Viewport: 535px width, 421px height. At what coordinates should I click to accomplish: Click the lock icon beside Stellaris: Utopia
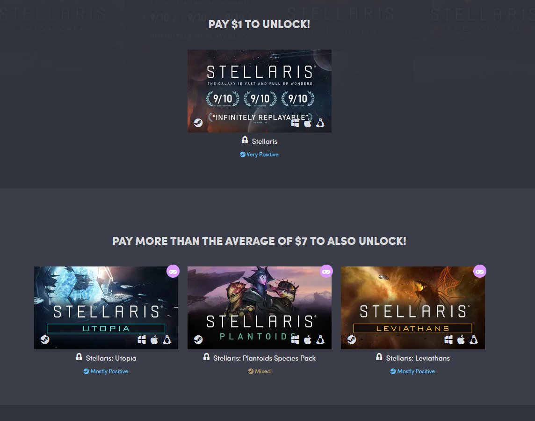pos(79,357)
